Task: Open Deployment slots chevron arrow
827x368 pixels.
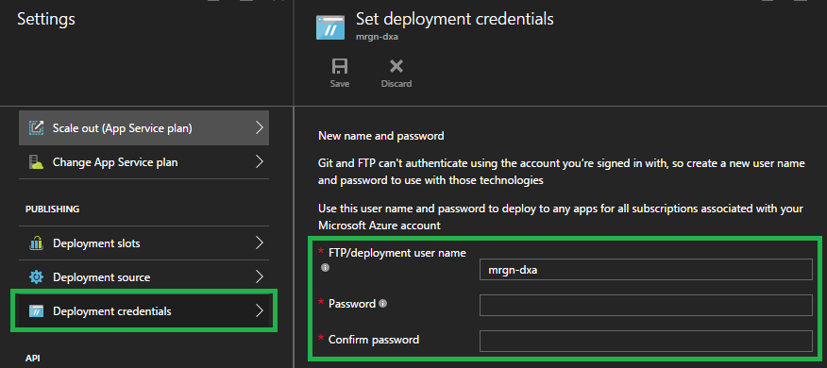Action: pos(259,243)
